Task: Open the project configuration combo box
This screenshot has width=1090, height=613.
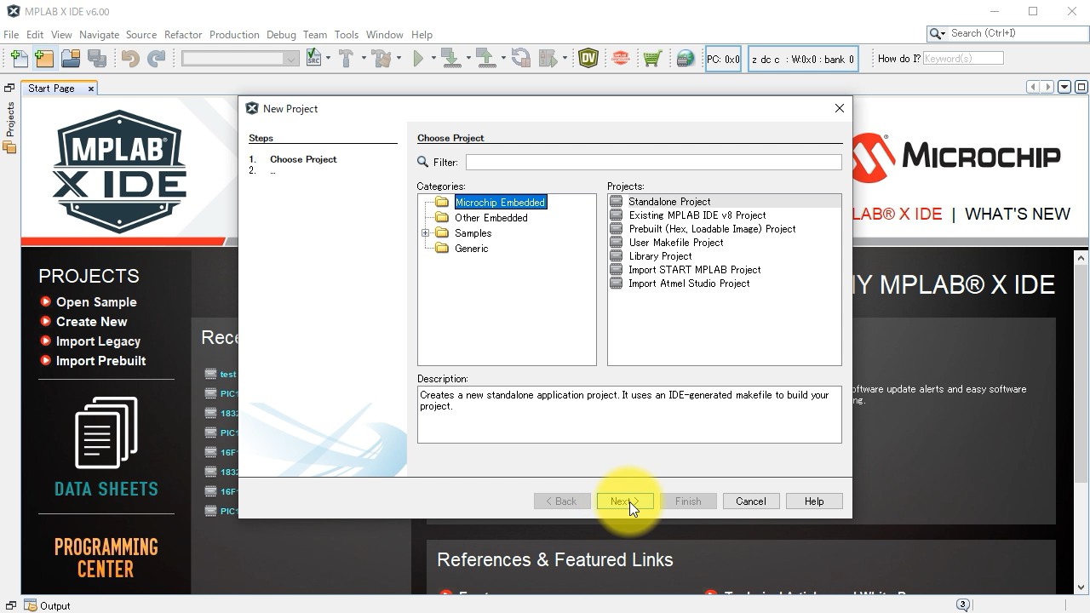Action: [240, 58]
